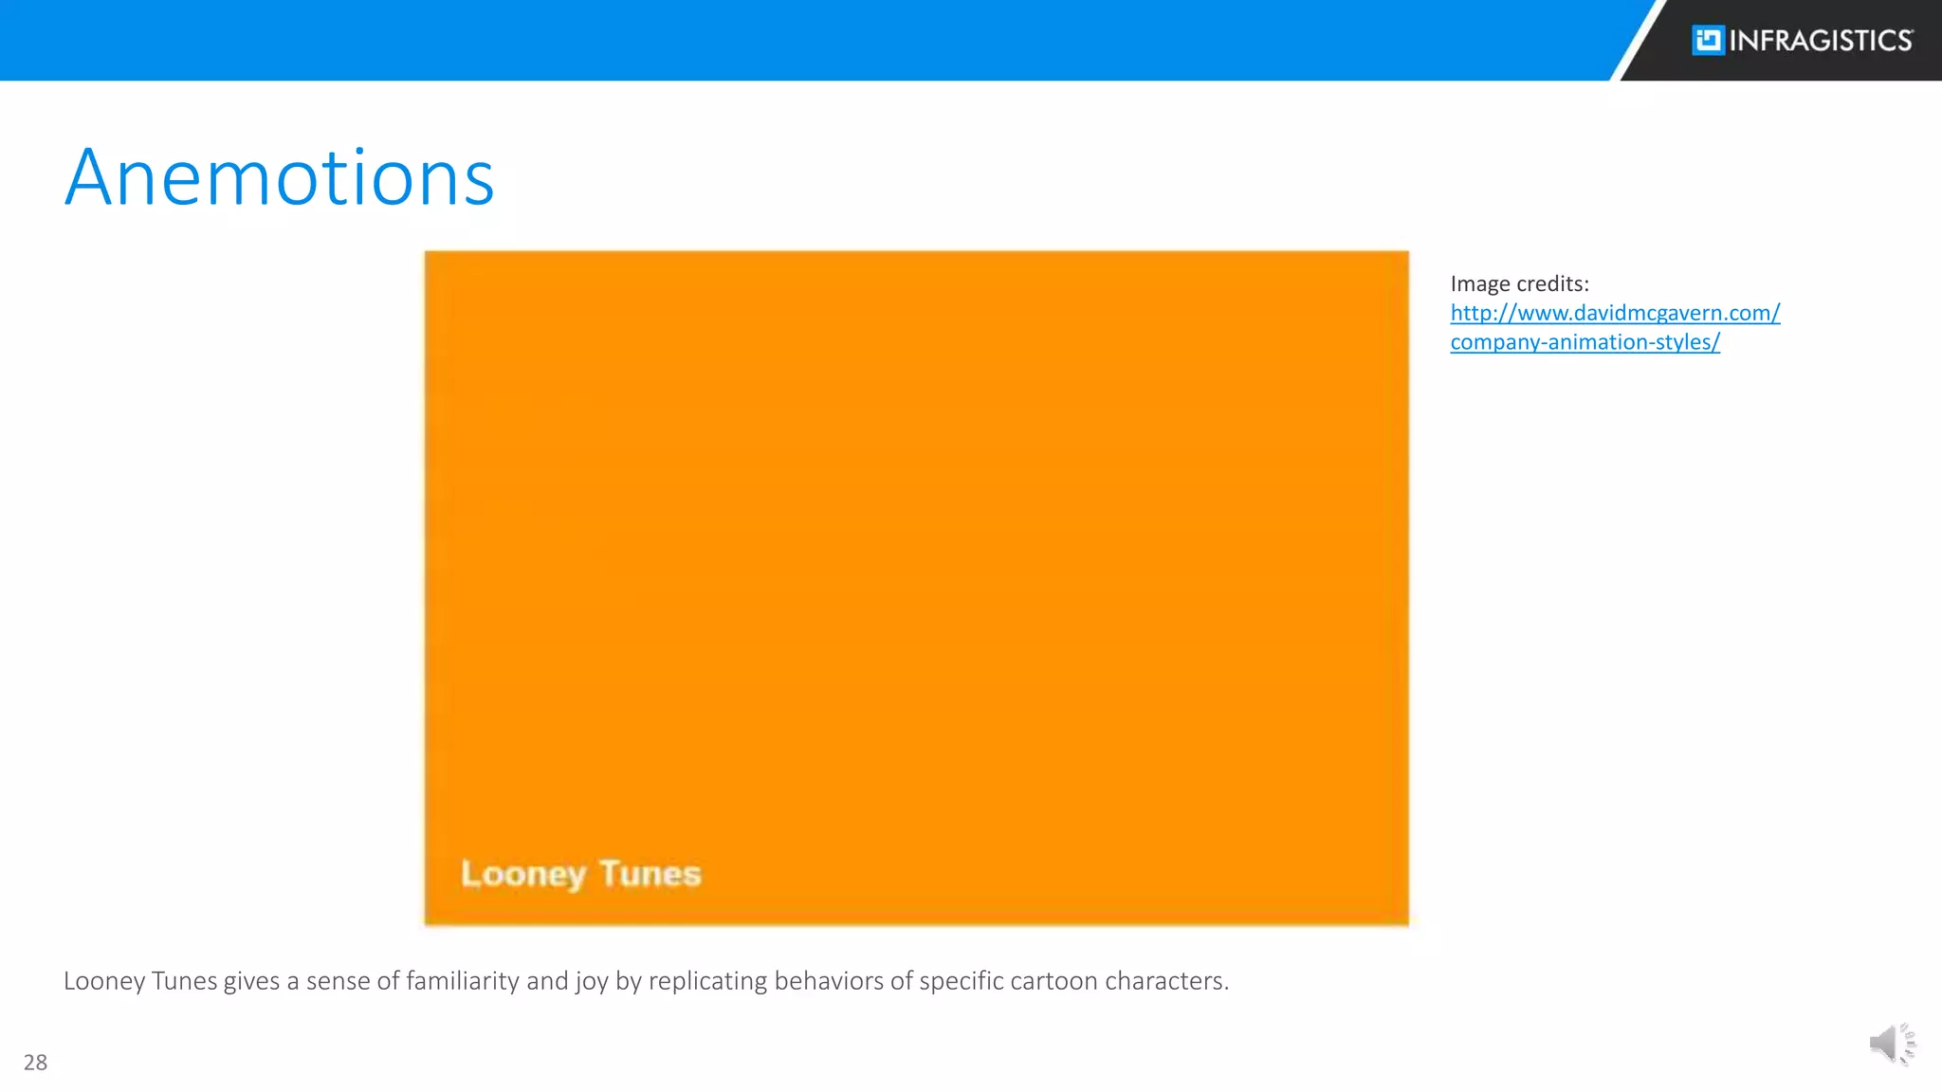Select the Image credits label text
This screenshot has height=1092, width=1942.
(1519, 283)
